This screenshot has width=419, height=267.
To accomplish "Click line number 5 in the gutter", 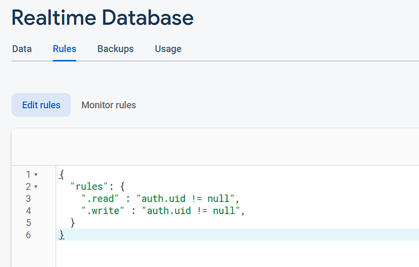I will [x=29, y=223].
